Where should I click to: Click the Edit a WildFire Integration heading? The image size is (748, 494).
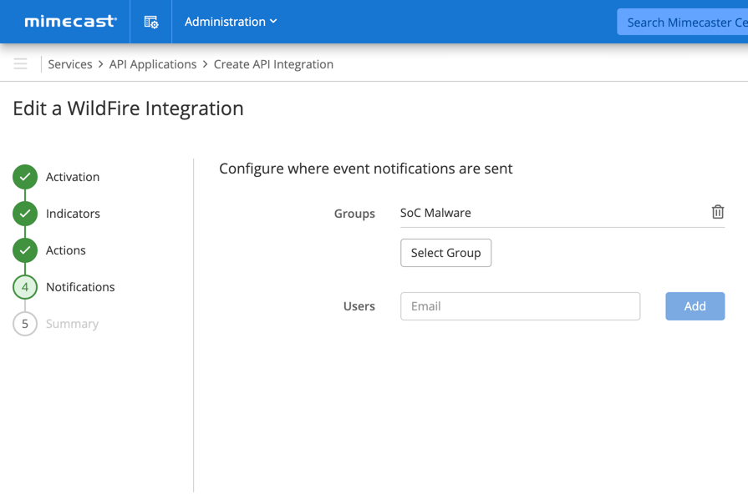tap(129, 108)
